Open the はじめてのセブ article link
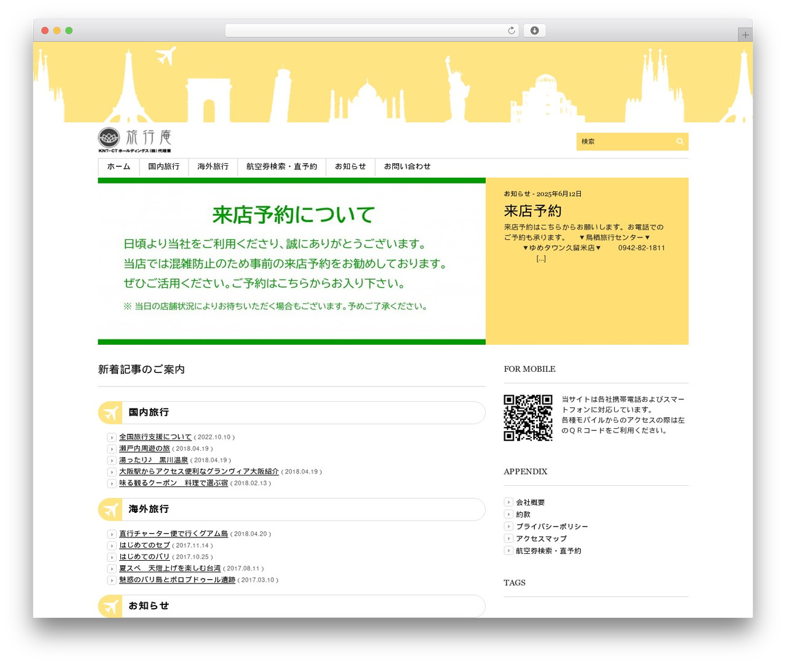Image resolution: width=786 pixels, height=665 pixels. (144, 545)
